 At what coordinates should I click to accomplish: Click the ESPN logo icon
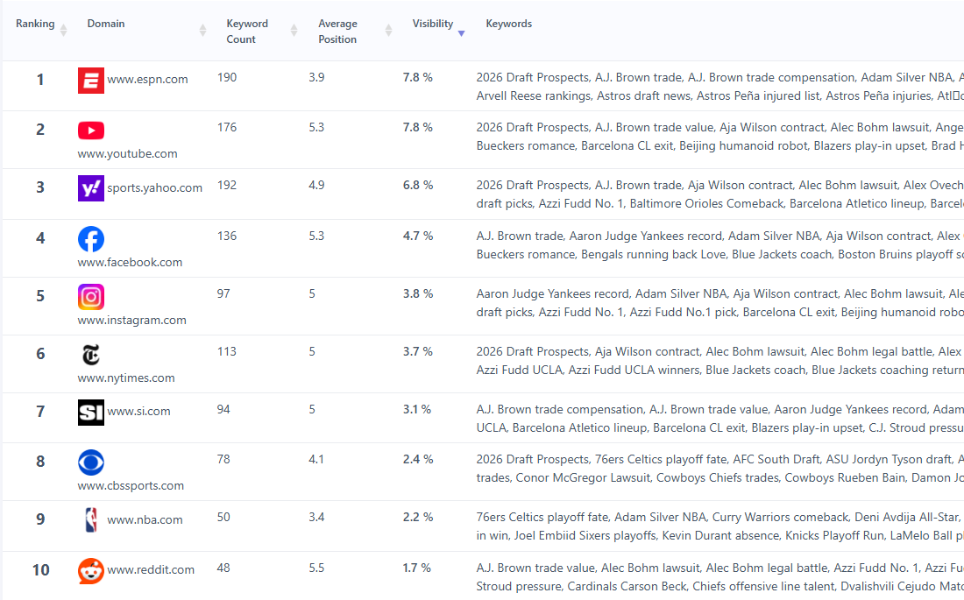(x=90, y=81)
